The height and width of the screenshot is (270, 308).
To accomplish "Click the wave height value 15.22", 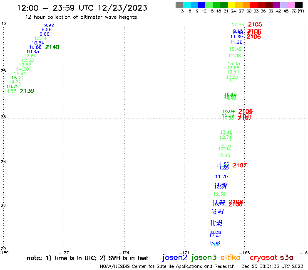I will coord(17,78).
